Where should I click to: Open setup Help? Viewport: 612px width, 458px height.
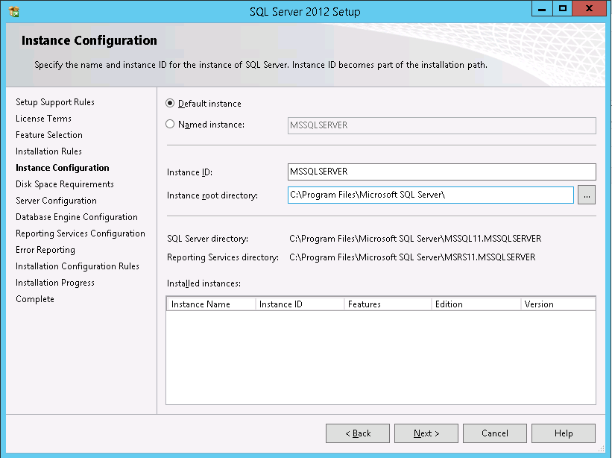(564, 433)
